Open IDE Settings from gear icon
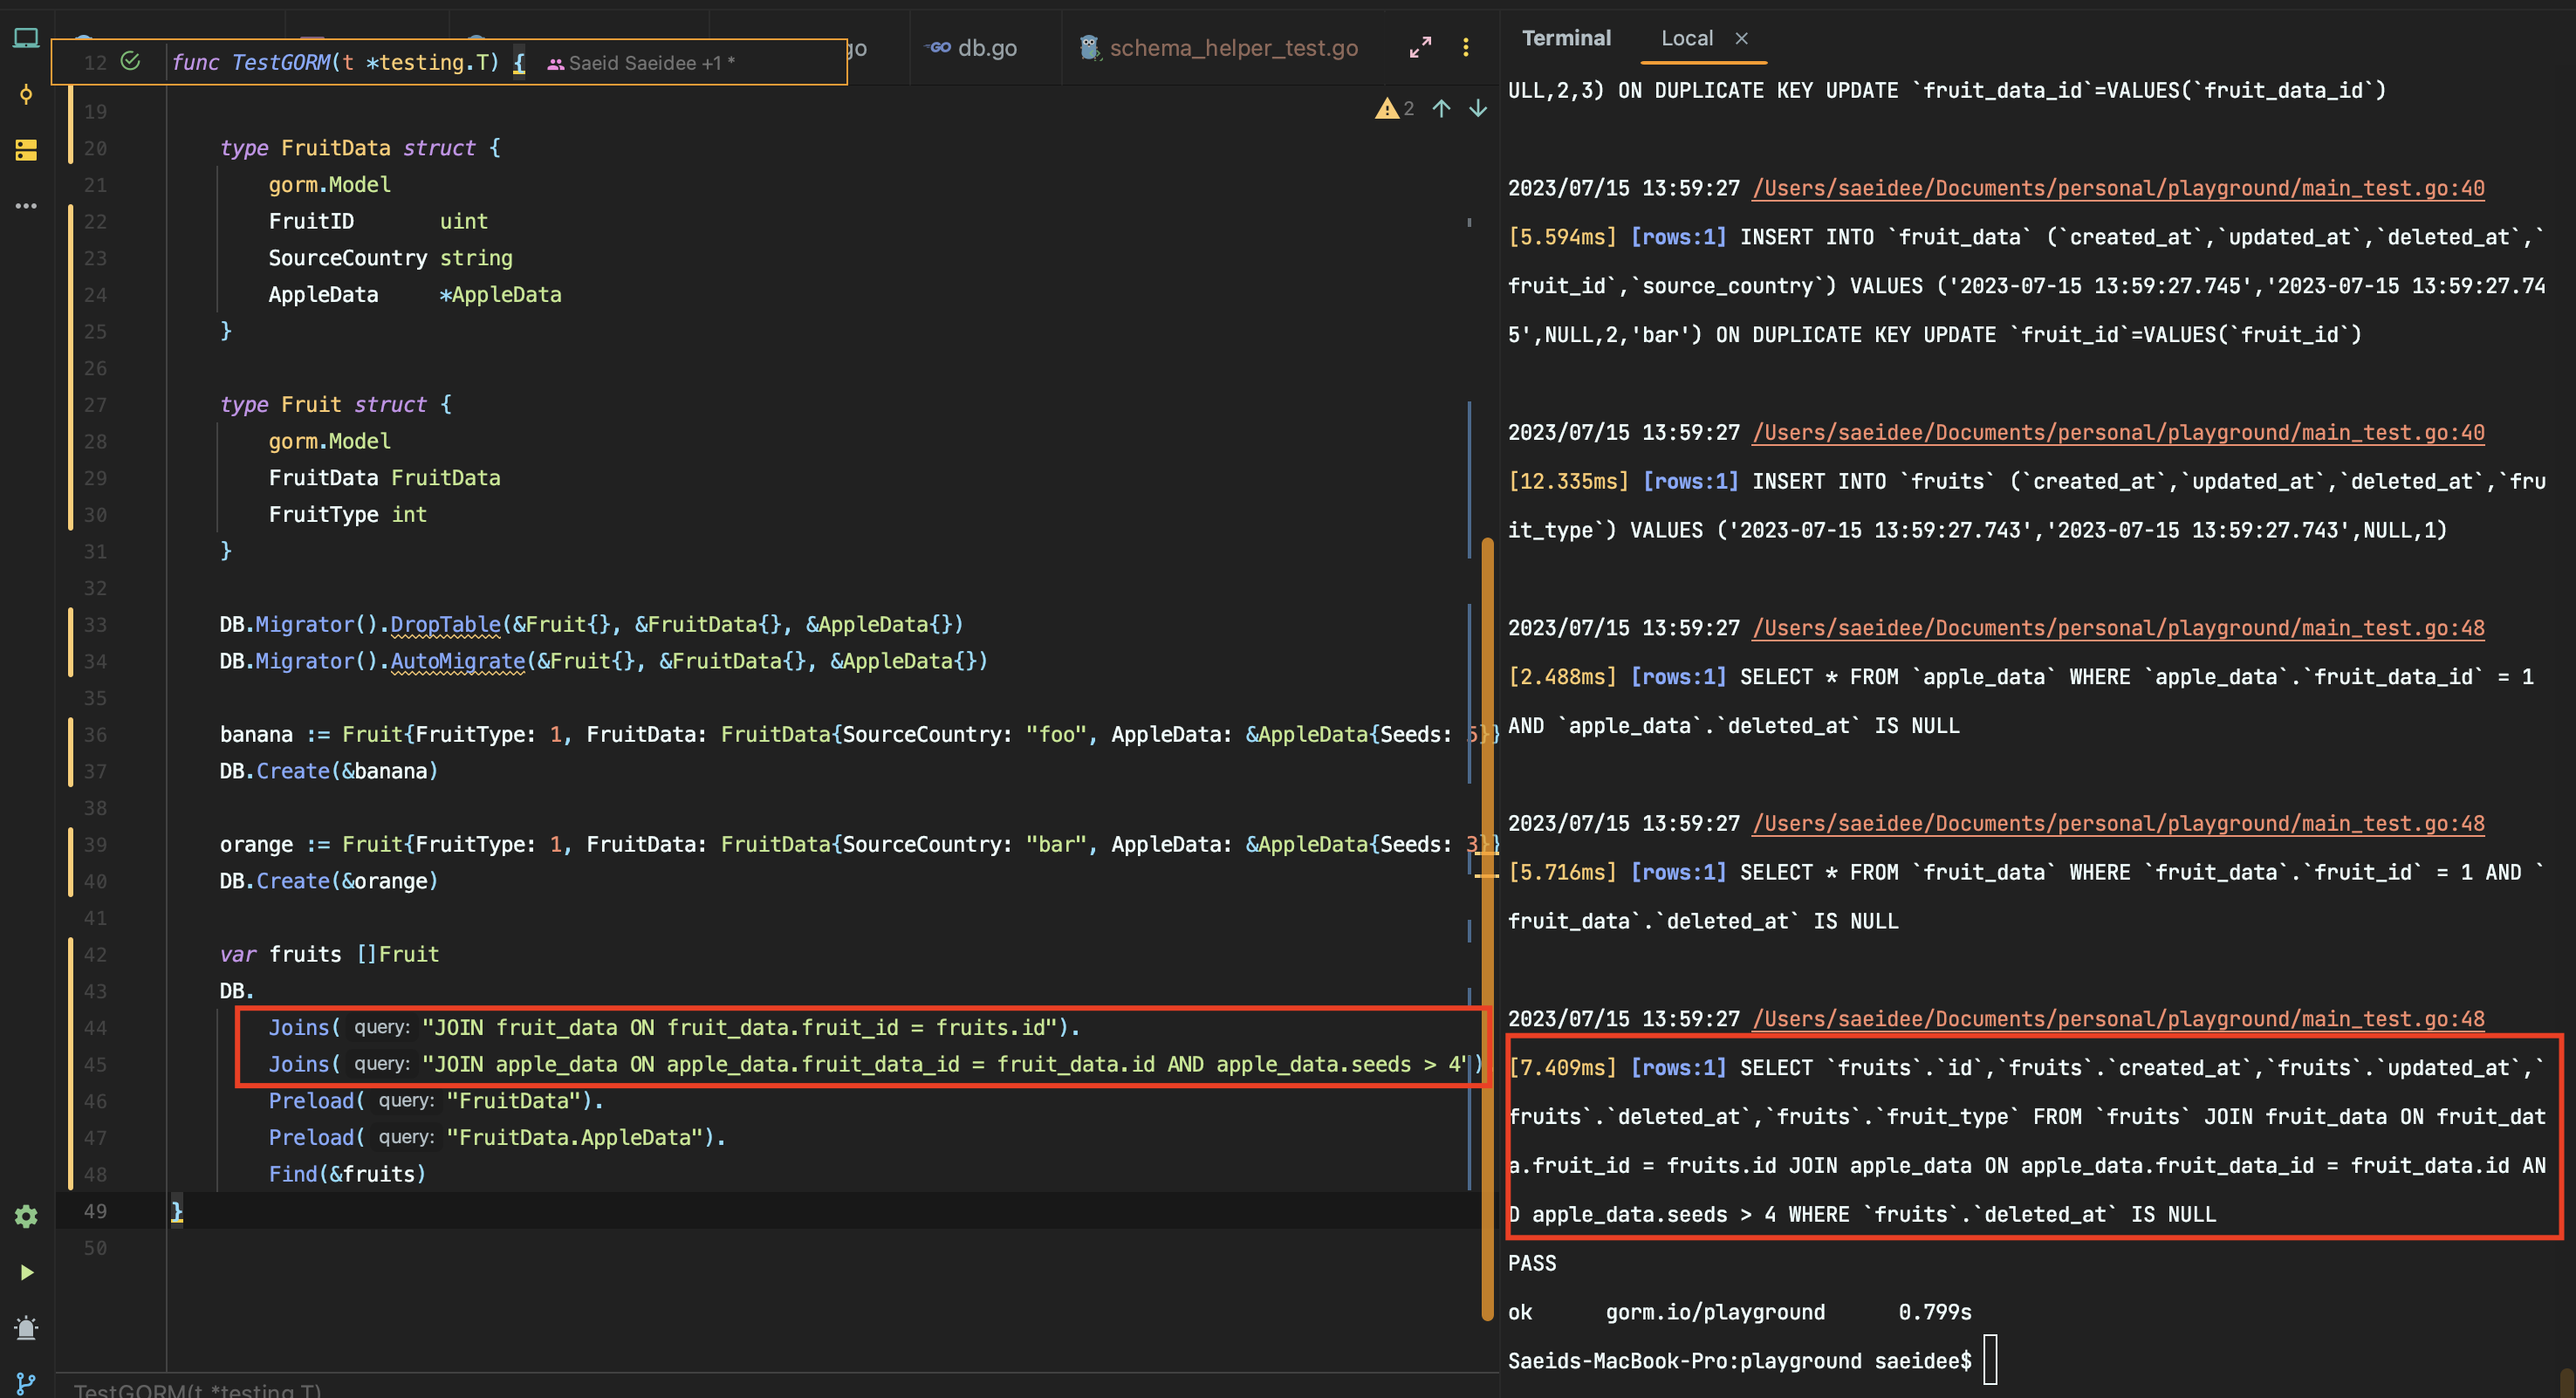Image resolution: width=2576 pixels, height=1398 pixels. [x=27, y=1217]
